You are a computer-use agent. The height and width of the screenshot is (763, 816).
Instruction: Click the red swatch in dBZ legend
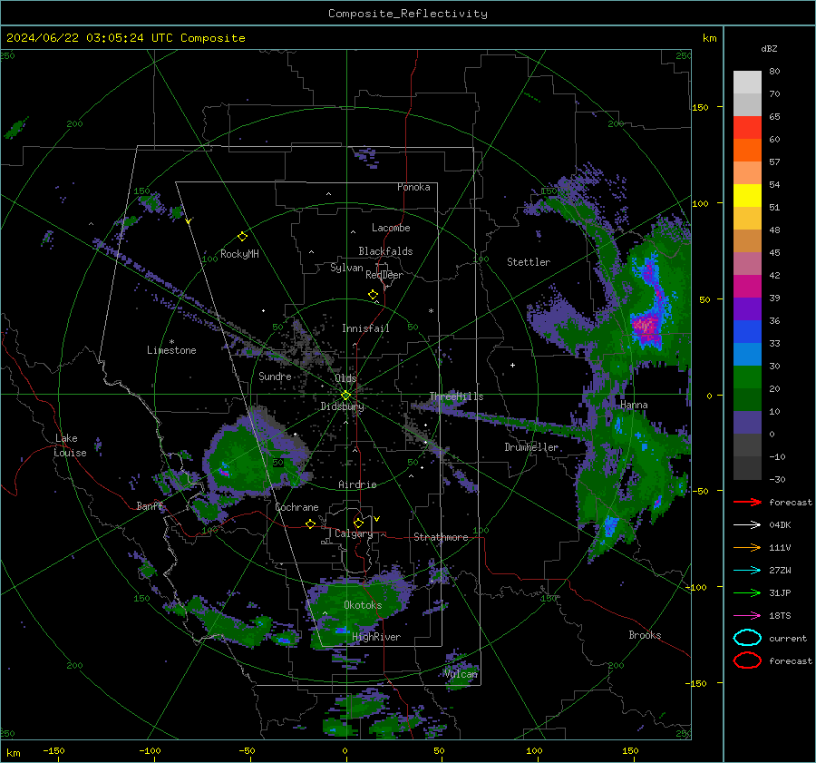747,128
